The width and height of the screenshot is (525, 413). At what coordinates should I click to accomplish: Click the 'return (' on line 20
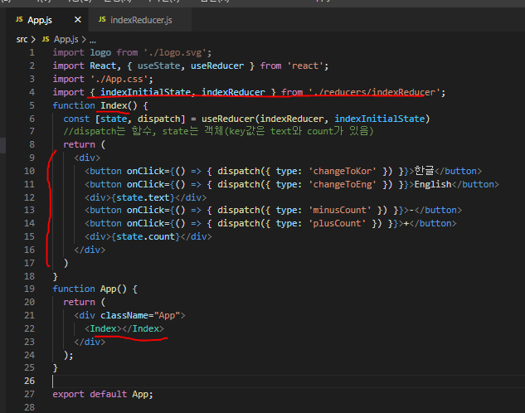85,302
